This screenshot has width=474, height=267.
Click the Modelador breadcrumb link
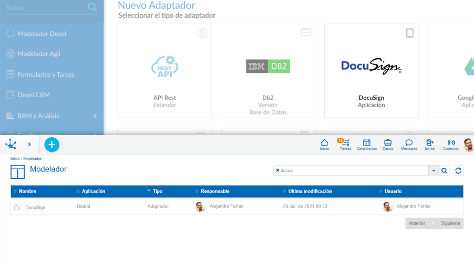tap(33, 159)
